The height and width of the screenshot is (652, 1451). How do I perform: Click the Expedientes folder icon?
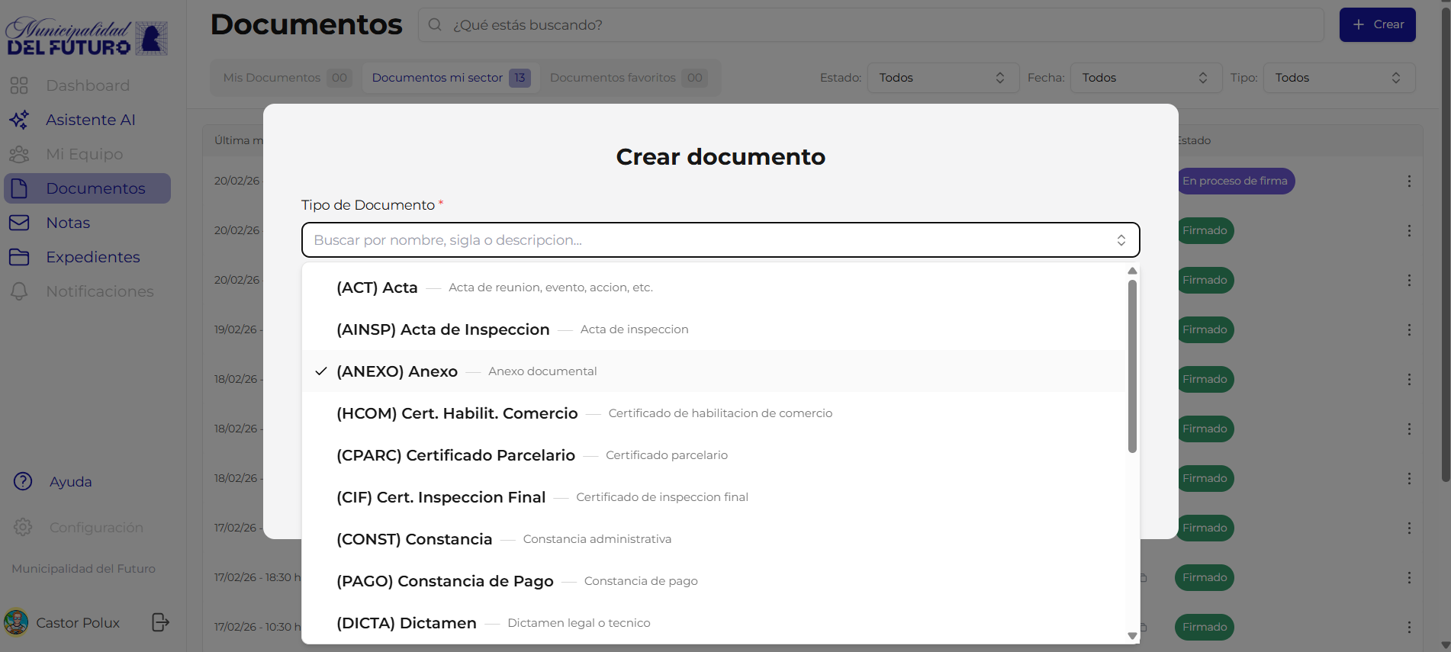19,257
